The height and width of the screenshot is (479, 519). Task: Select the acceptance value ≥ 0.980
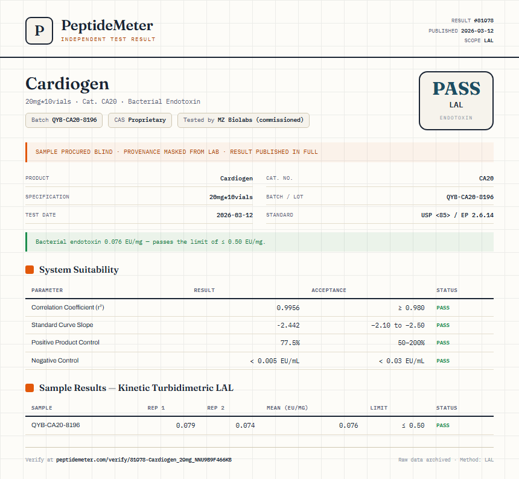[x=411, y=308]
